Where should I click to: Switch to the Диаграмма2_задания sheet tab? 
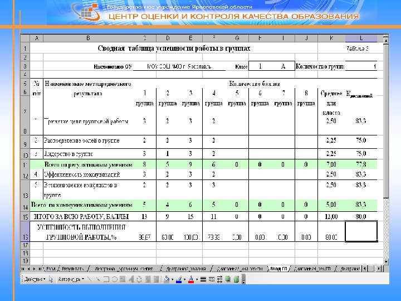point(186,269)
